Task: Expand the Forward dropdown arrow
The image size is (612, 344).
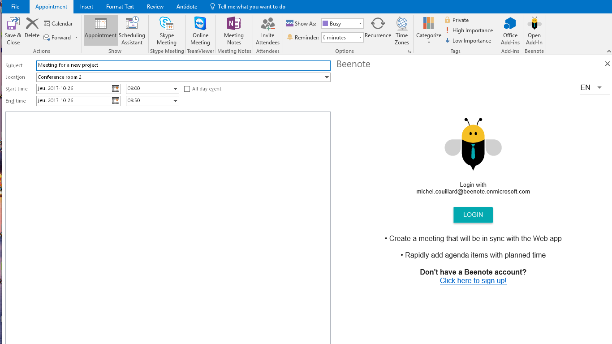Action: coord(76,38)
